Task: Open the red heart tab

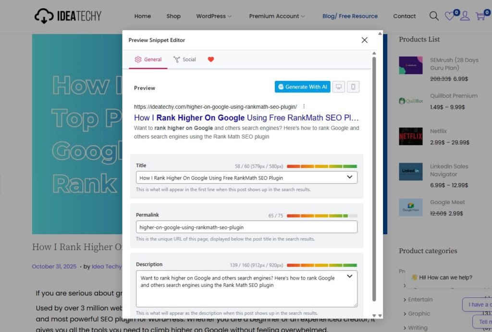Action: pos(210,60)
